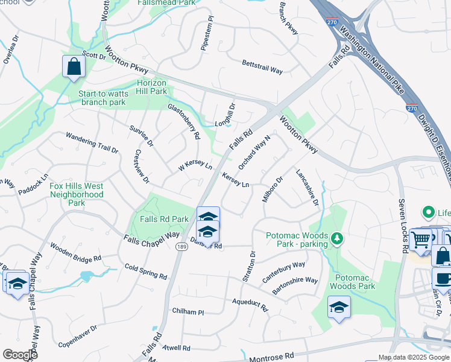Click the route 189 road shield
451x362 pixels.
[182, 247]
